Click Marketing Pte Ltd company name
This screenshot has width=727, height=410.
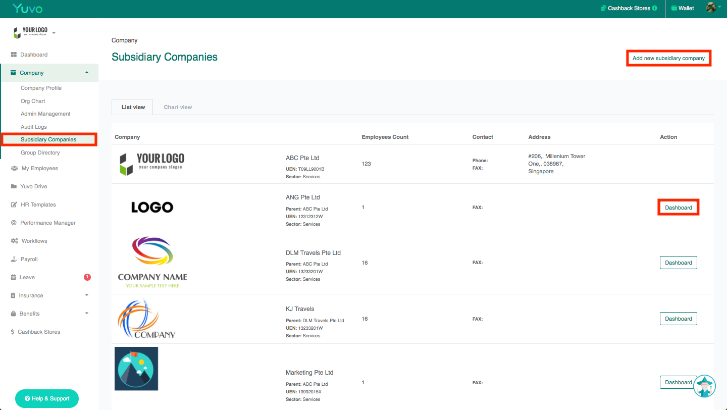pyautogui.click(x=309, y=373)
